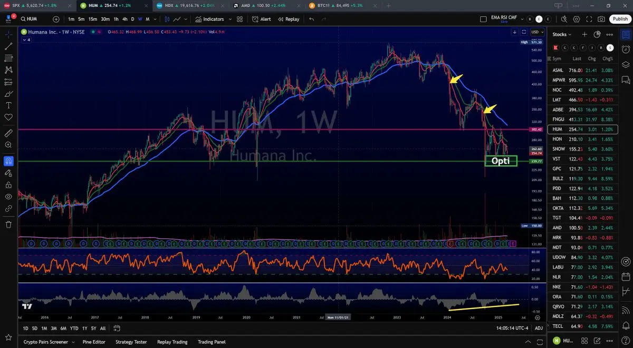Viewport: 633px width, 348px height.
Task: Select the trend line drawing tool
Action: (x=8, y=46)
